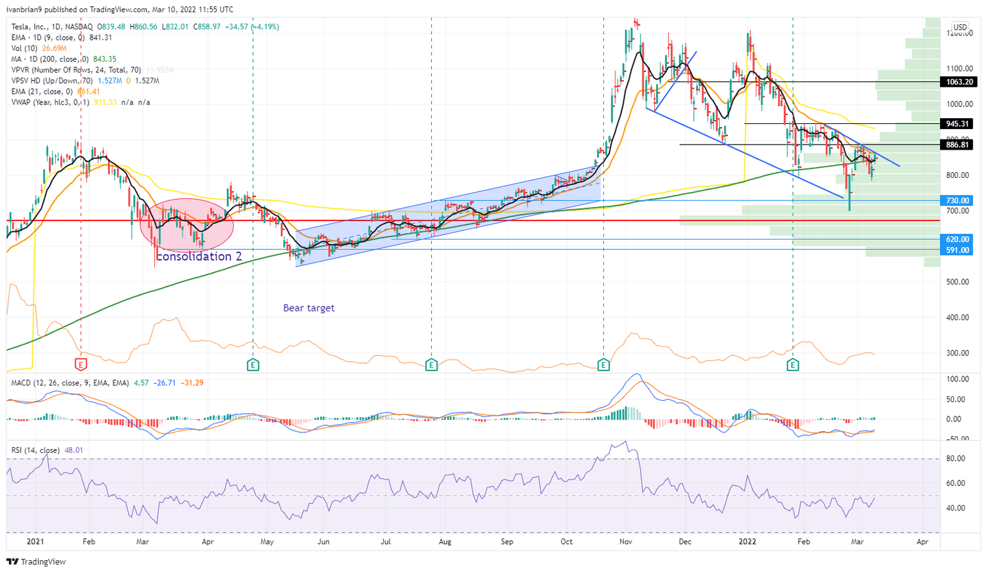Image resolution: width=987 pixels, height=573 pixels.
Task: Click the Dec label on the time axis
Action: pyautogui.click(x=685, y=542)
